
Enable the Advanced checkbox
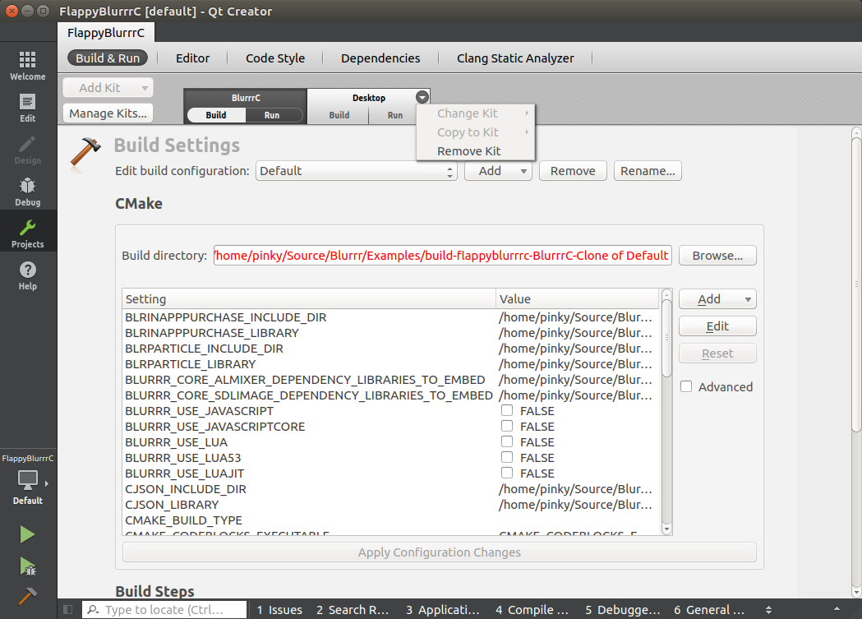tap(686, 387)
